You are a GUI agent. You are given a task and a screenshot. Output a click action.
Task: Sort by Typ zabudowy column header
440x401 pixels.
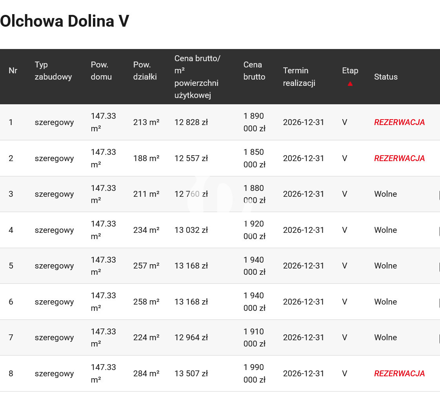pos(53,71)
